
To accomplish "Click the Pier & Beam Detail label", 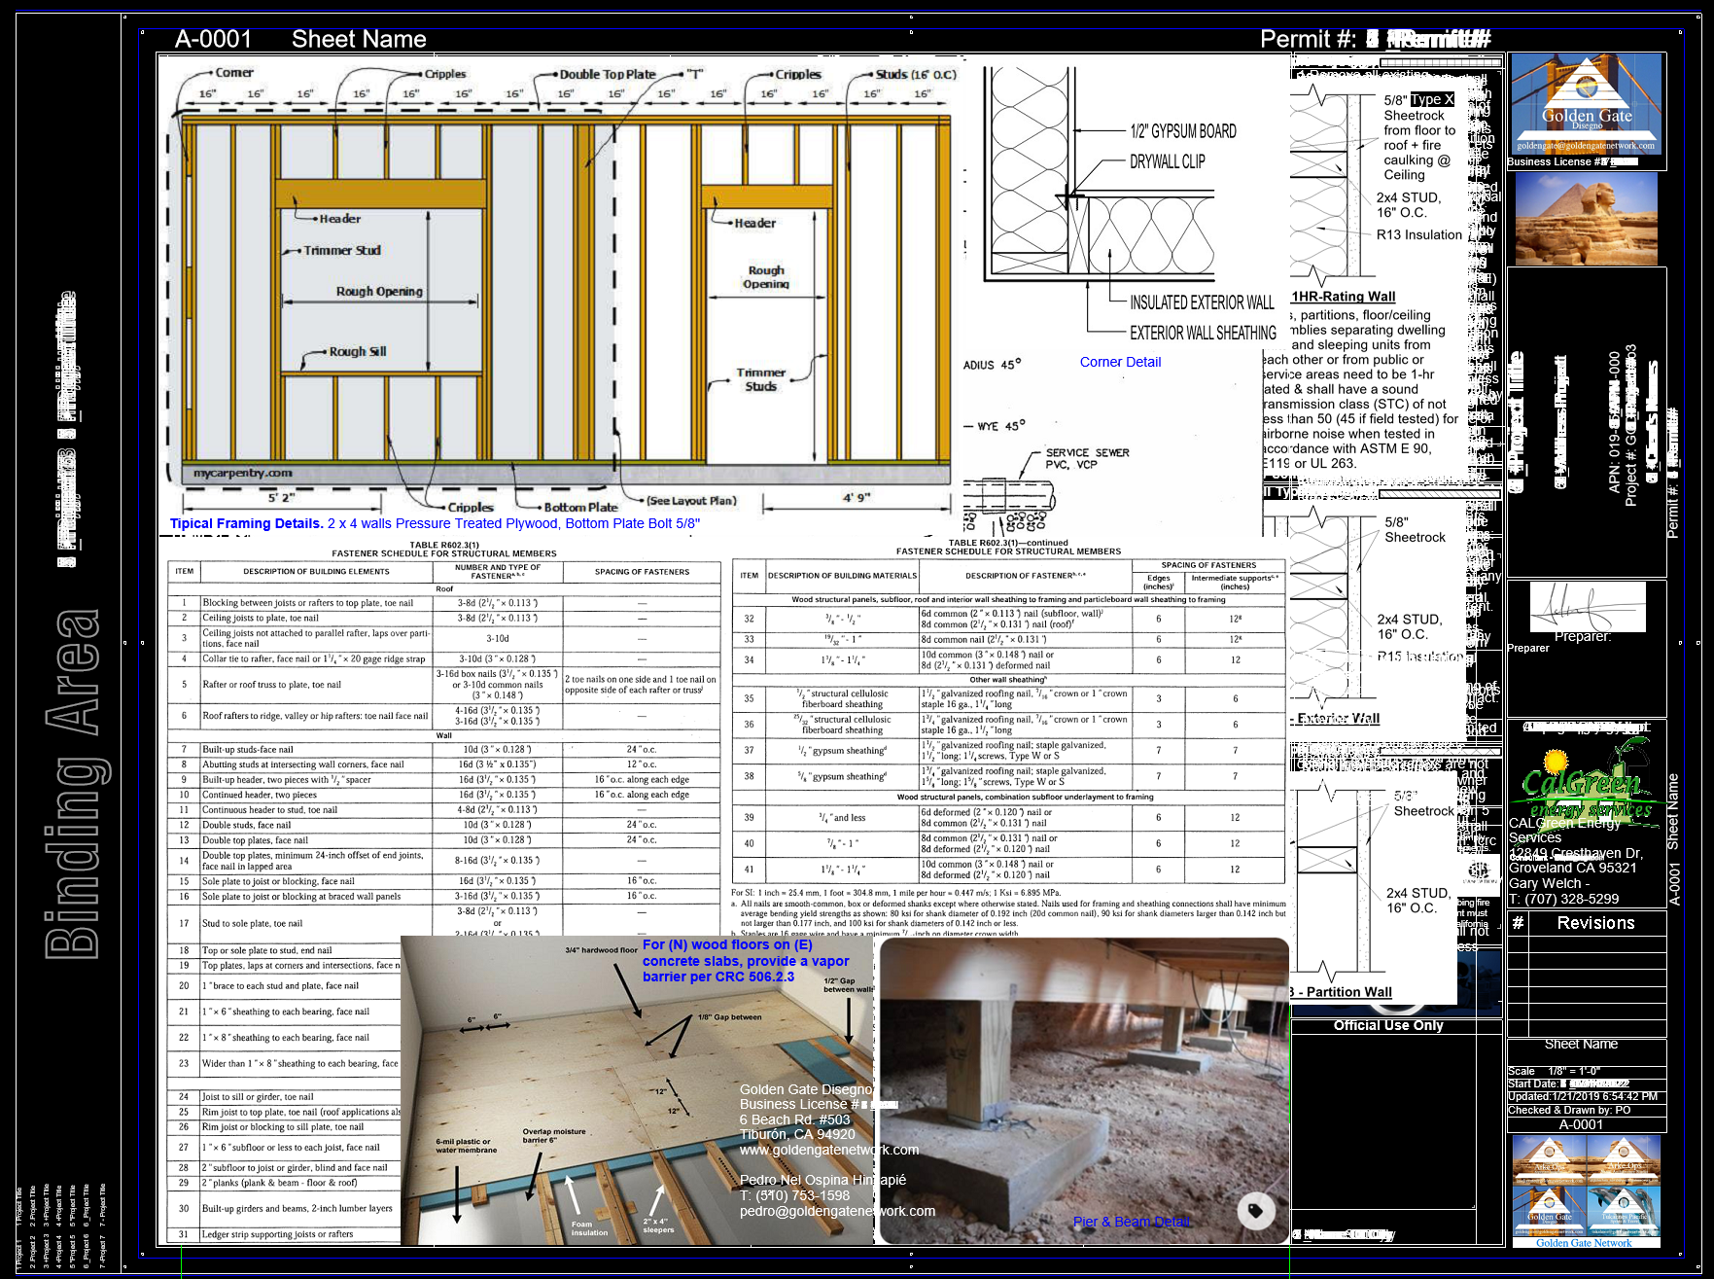I will [x=1132, y=1222].
